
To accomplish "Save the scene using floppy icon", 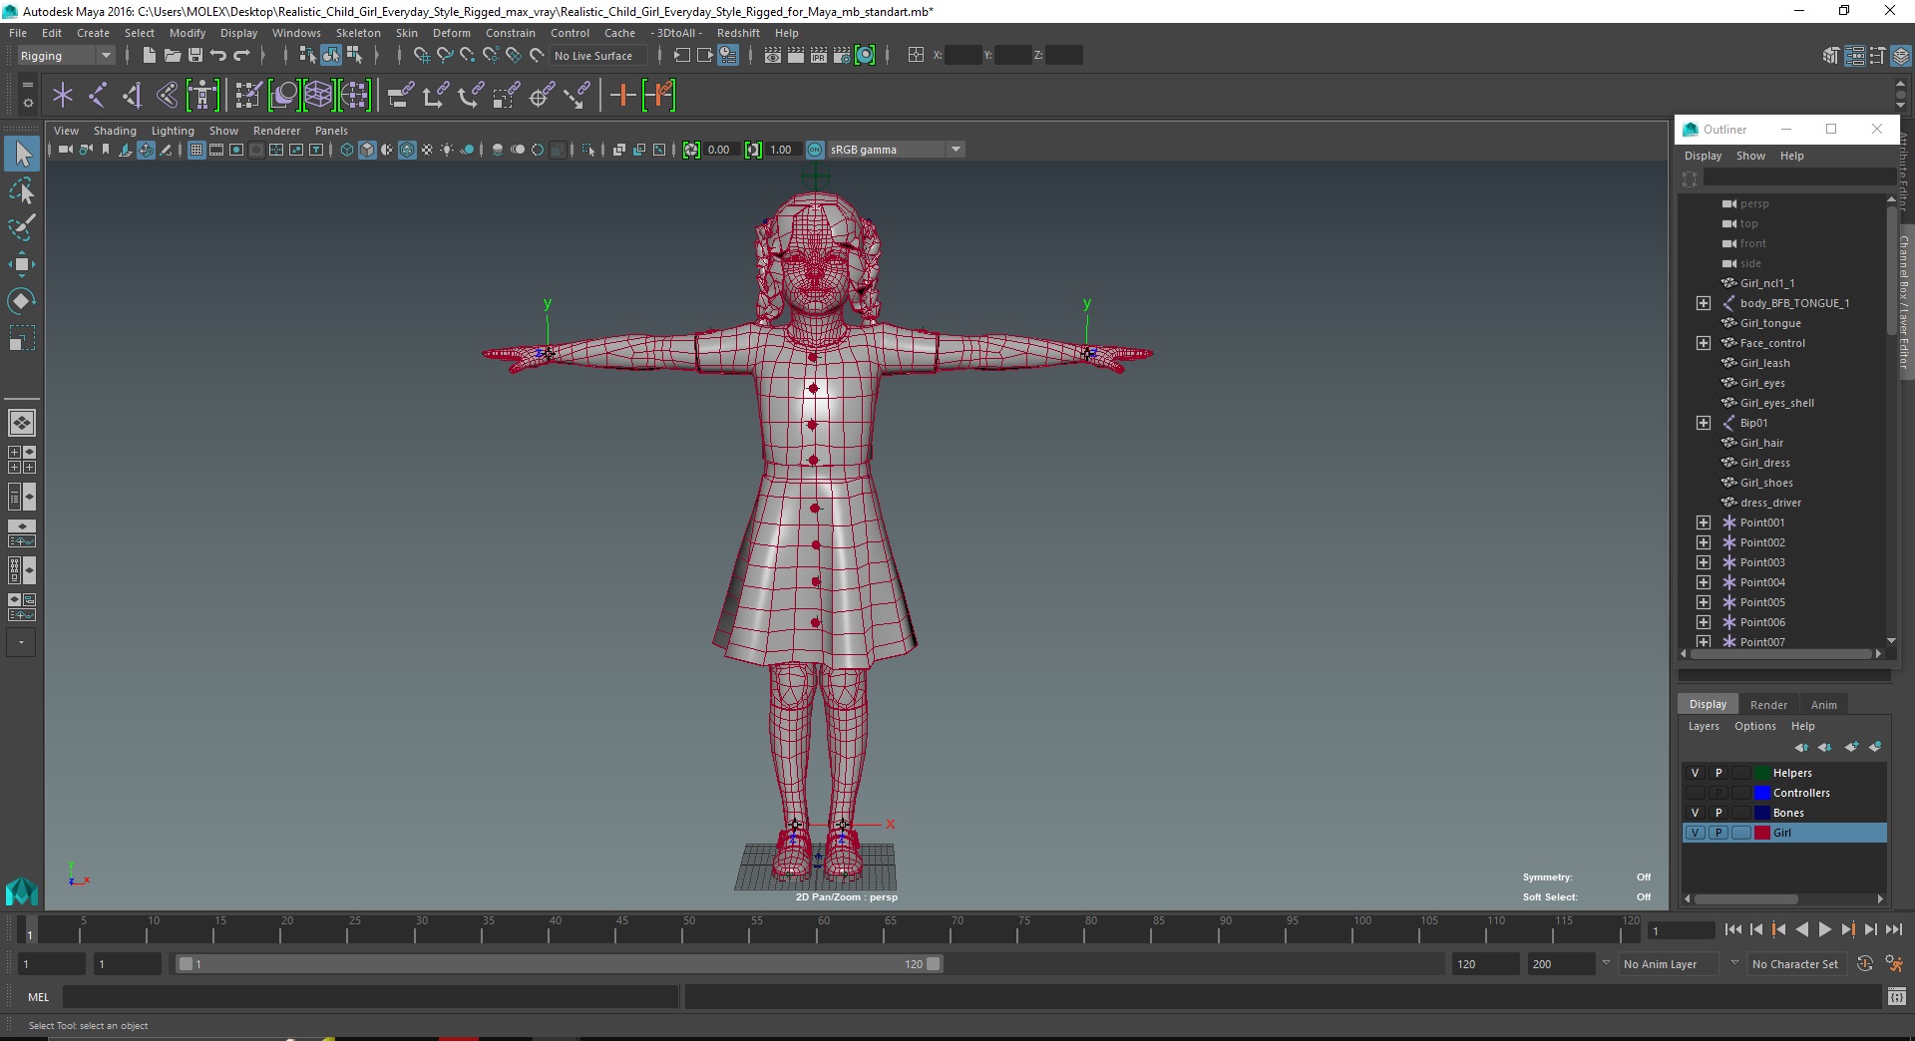I will tap(195, 56).
